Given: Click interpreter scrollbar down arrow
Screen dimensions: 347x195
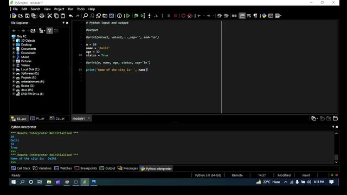Looking at the screenshot, I should pos(336,162).
